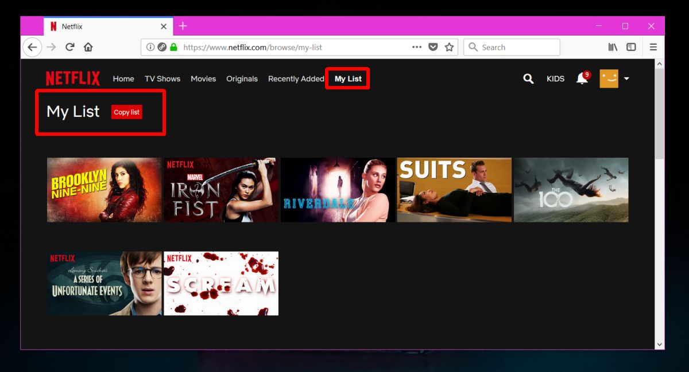Bookmark this page with the star icon
689x372 pixels.
pyautogui.click(x=450, y=47)
